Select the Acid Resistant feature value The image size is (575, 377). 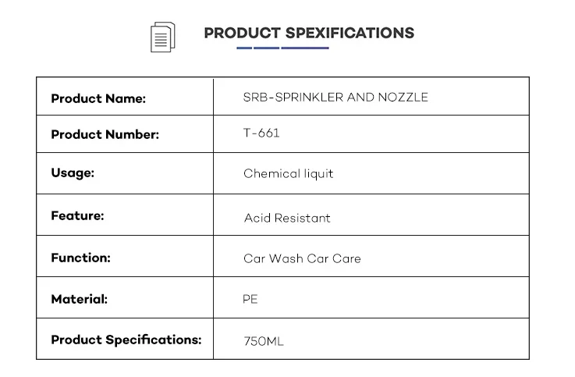[x=287, y=218]
